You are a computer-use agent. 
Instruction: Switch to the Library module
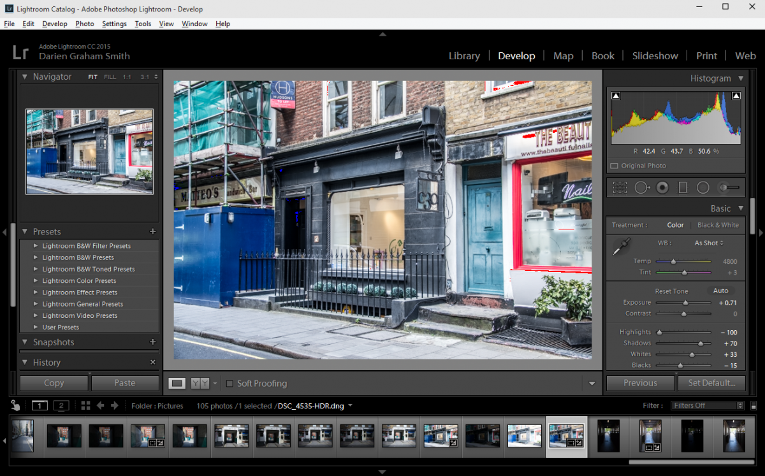[464, 55]
